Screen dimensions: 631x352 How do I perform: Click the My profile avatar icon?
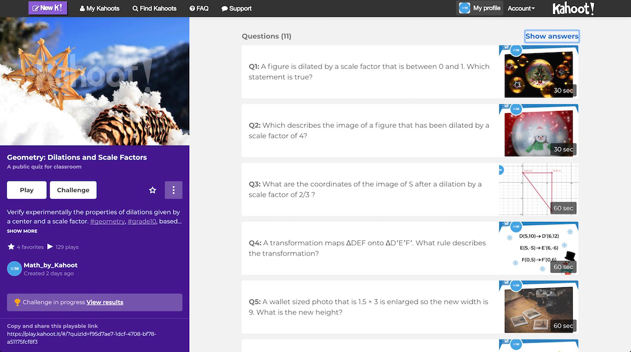click(x=464, y=8)
